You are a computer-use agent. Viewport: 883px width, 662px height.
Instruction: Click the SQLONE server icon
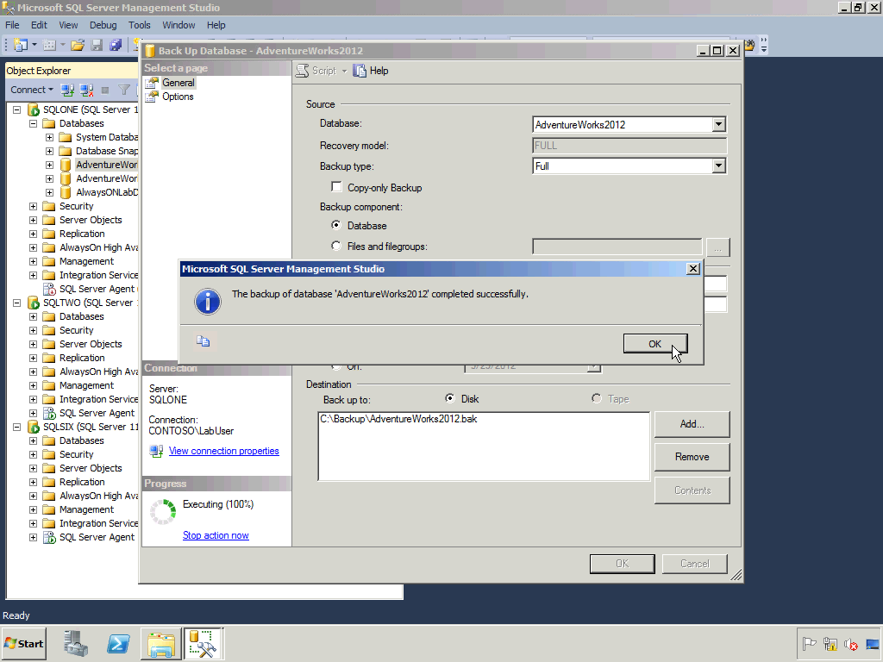point(34,109)
